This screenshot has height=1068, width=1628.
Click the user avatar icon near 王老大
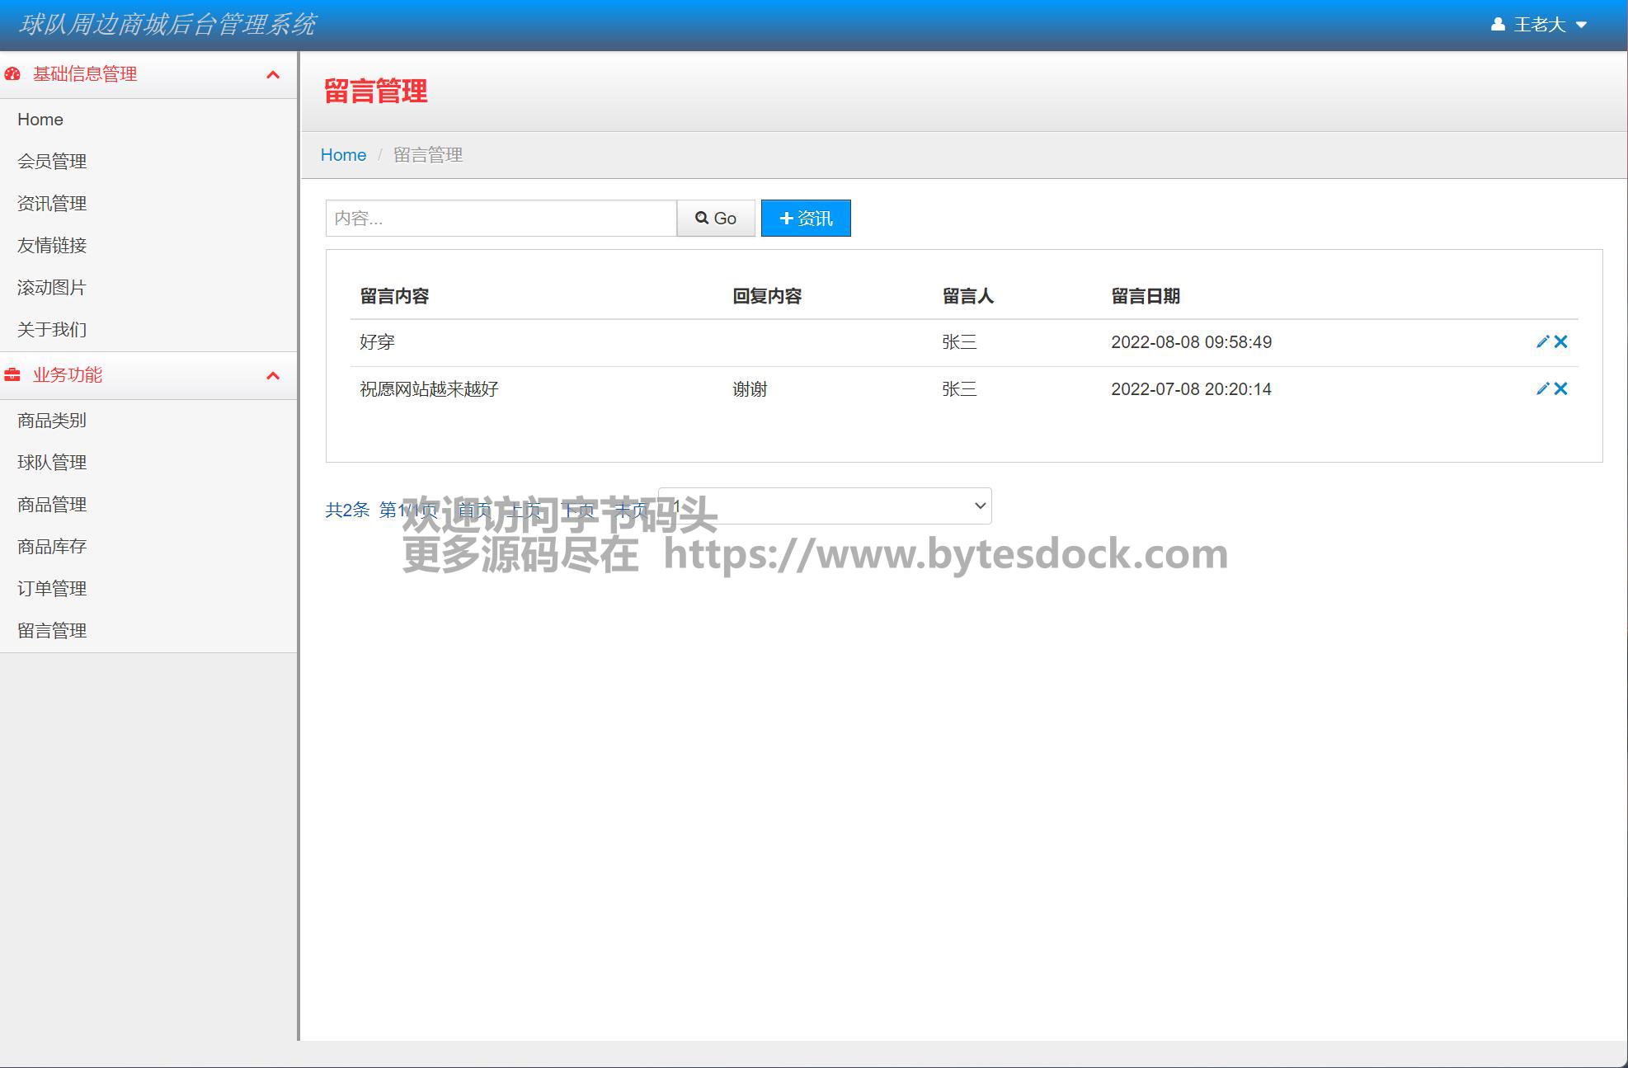(x=1498, y=25)
